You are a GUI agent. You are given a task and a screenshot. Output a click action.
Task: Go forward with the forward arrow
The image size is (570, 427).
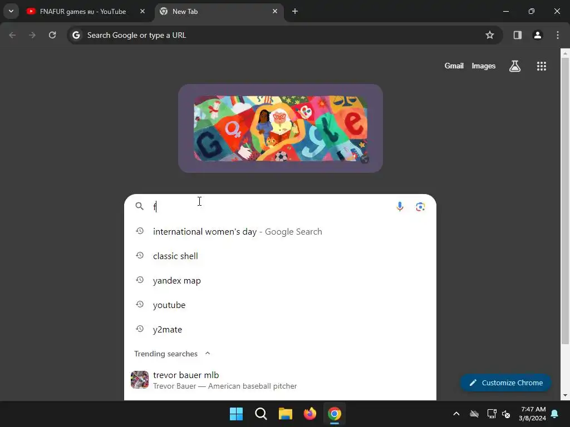[x=32, y=35]
